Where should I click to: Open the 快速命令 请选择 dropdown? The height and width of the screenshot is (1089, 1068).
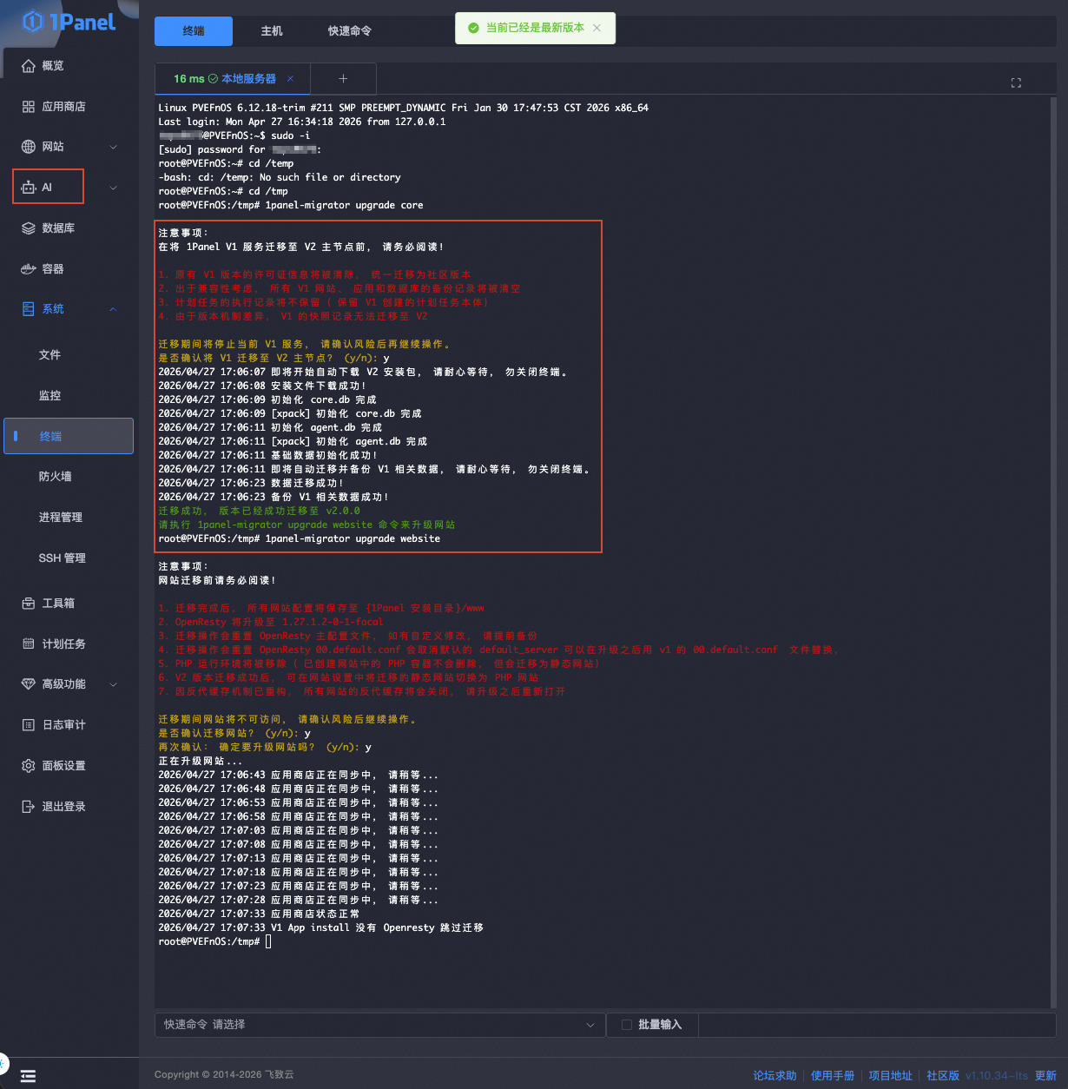tap(379, 1025)
